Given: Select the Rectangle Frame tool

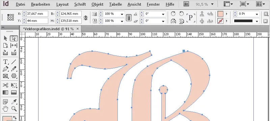Looking at the screenshot, I should coord(5,76).
